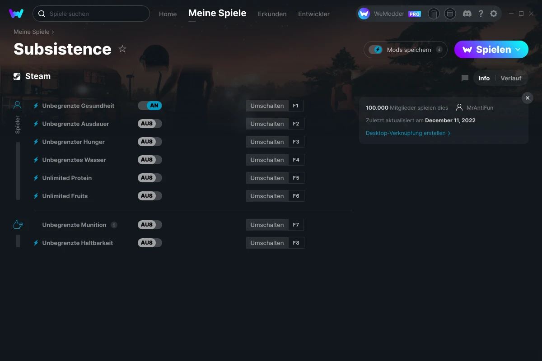Toggle the Mods speichern switch
The image size is (542, 361).
(376, 50)
